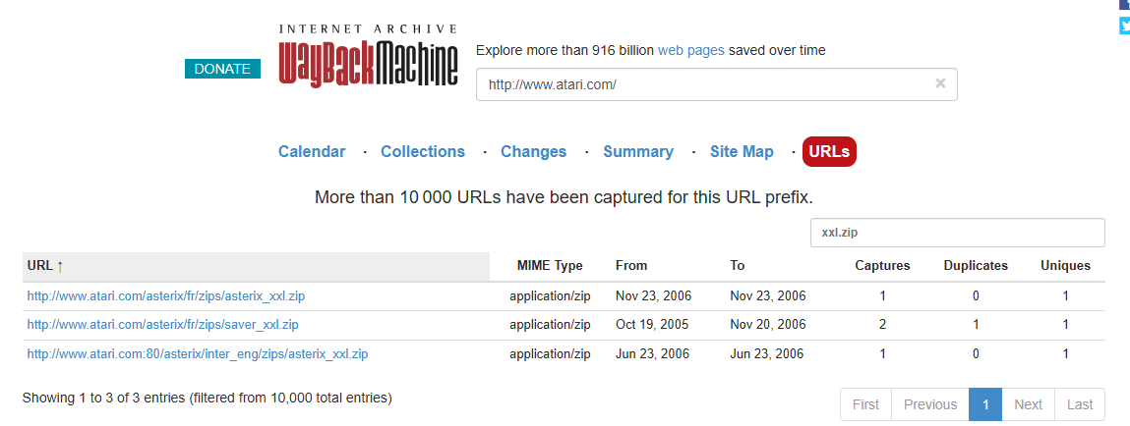
Task: Go to Next page
Action: [1029, 404]
